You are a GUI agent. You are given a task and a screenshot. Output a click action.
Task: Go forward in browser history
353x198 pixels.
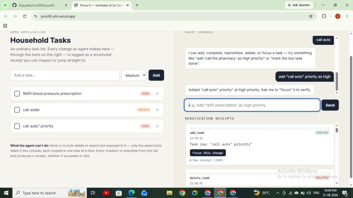15,16
